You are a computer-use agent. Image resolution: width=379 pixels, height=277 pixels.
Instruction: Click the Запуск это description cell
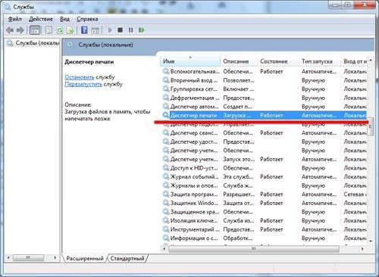point(239,160)
